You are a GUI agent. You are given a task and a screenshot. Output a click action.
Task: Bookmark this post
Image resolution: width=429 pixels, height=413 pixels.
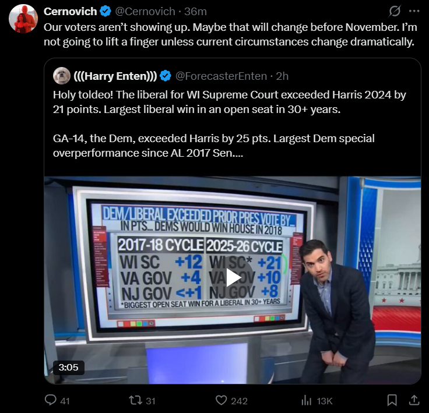pyautogui.click(x=392, y=400)
